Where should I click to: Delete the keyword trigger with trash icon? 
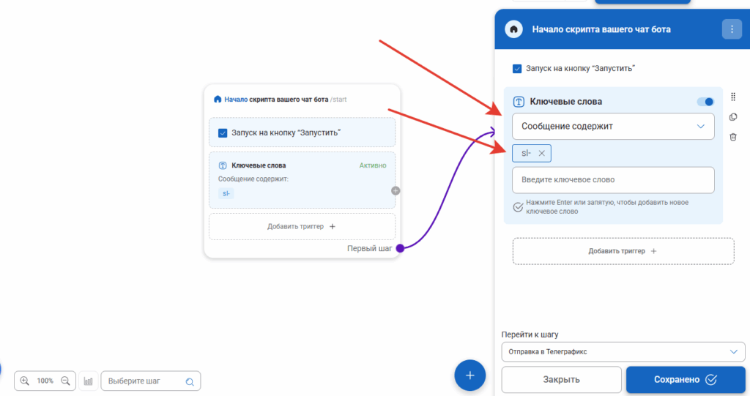pos(733,137)
